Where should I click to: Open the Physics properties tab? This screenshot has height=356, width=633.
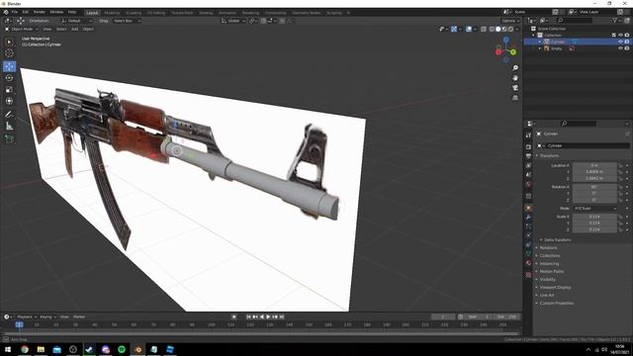528,235
